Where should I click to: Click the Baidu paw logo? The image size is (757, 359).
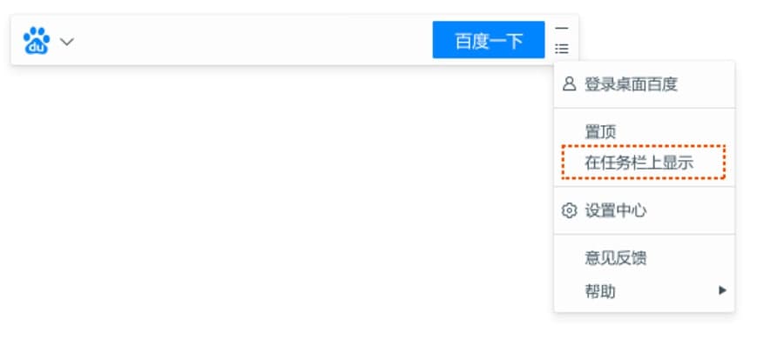[x=37, y=40]
